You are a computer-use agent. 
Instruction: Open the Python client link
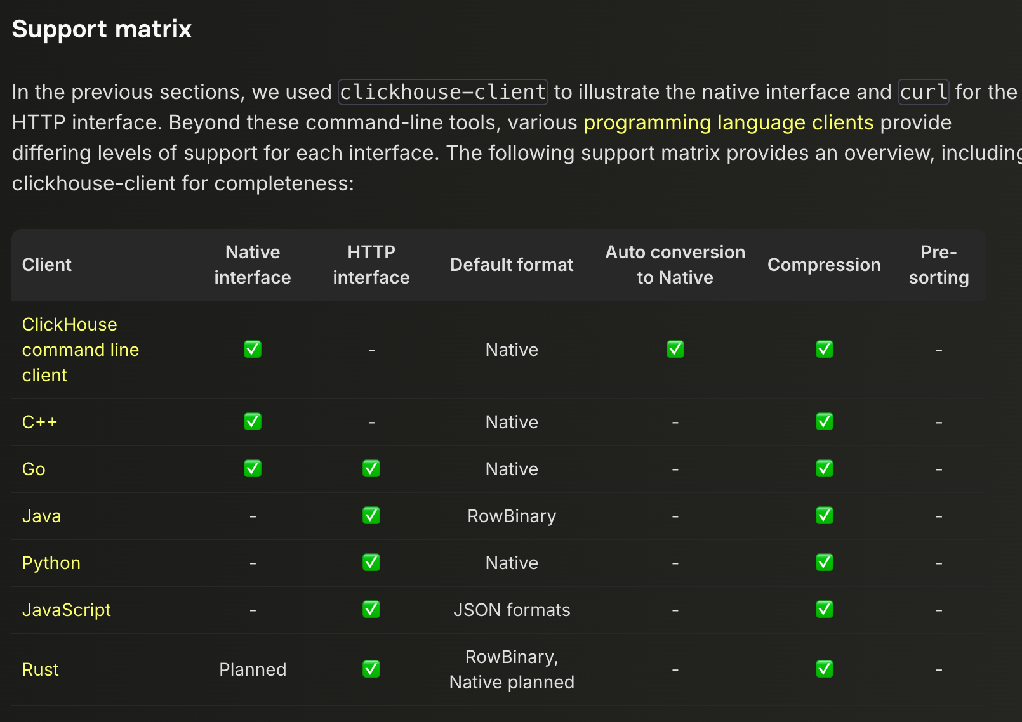(51, 563)
